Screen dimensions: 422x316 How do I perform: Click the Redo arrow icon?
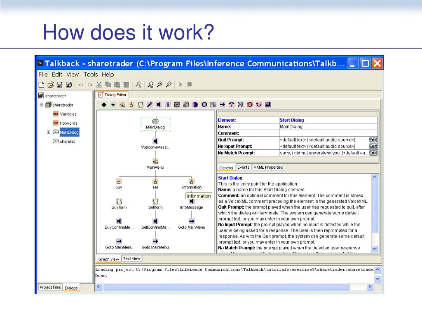tap(90, 85)
